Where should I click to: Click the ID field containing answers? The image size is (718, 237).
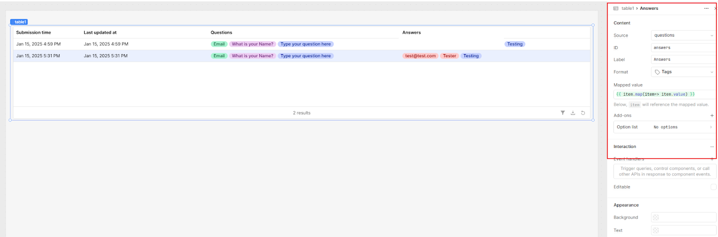[x=683, y=47]
